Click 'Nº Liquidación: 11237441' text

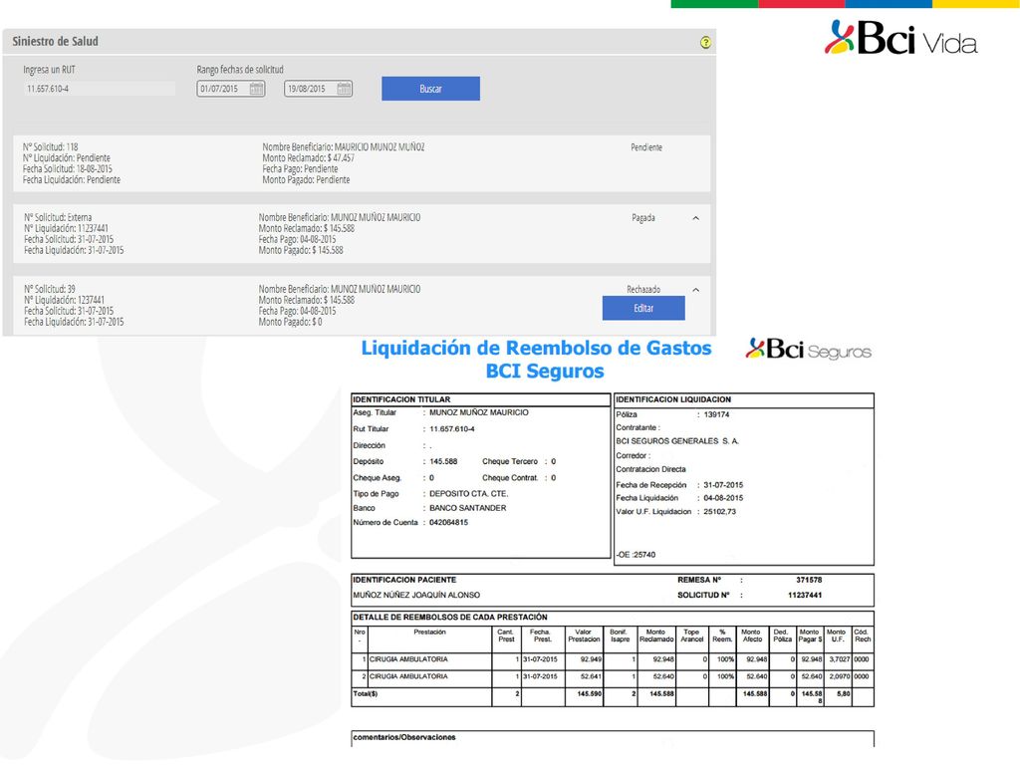(x=67, y=228)
